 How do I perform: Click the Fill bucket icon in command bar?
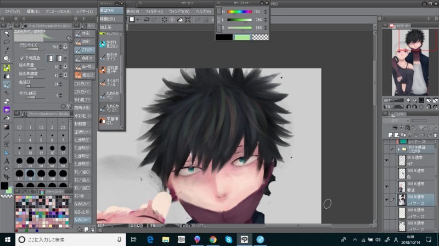point(180,19)
